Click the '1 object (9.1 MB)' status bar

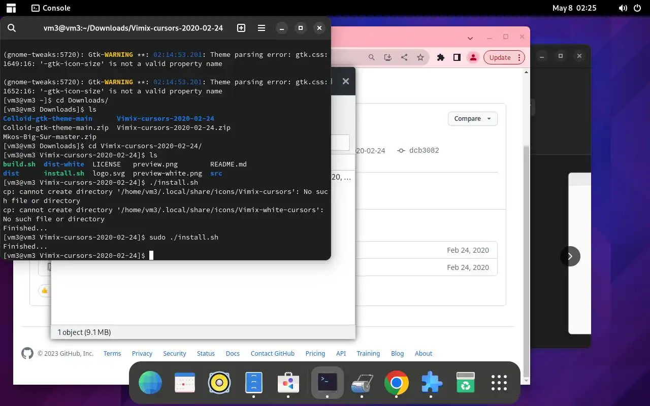tap(203, 332)
